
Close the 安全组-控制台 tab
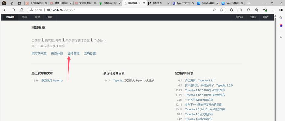coord(95,3)
